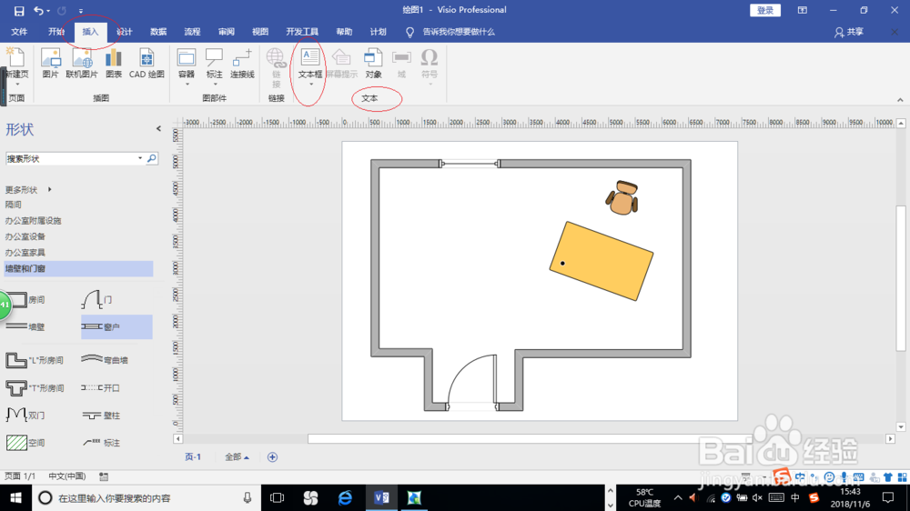Screen dimensions: 910x511
Task: Open the 办公室家具 stencil
Action: click(25, 252)
